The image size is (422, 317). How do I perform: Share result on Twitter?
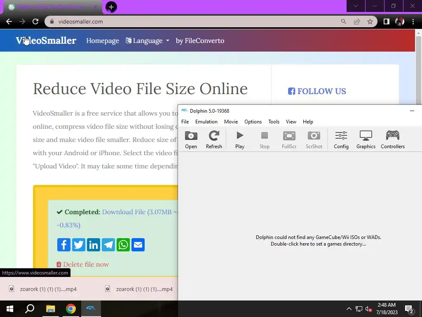(x=79, y=245)
